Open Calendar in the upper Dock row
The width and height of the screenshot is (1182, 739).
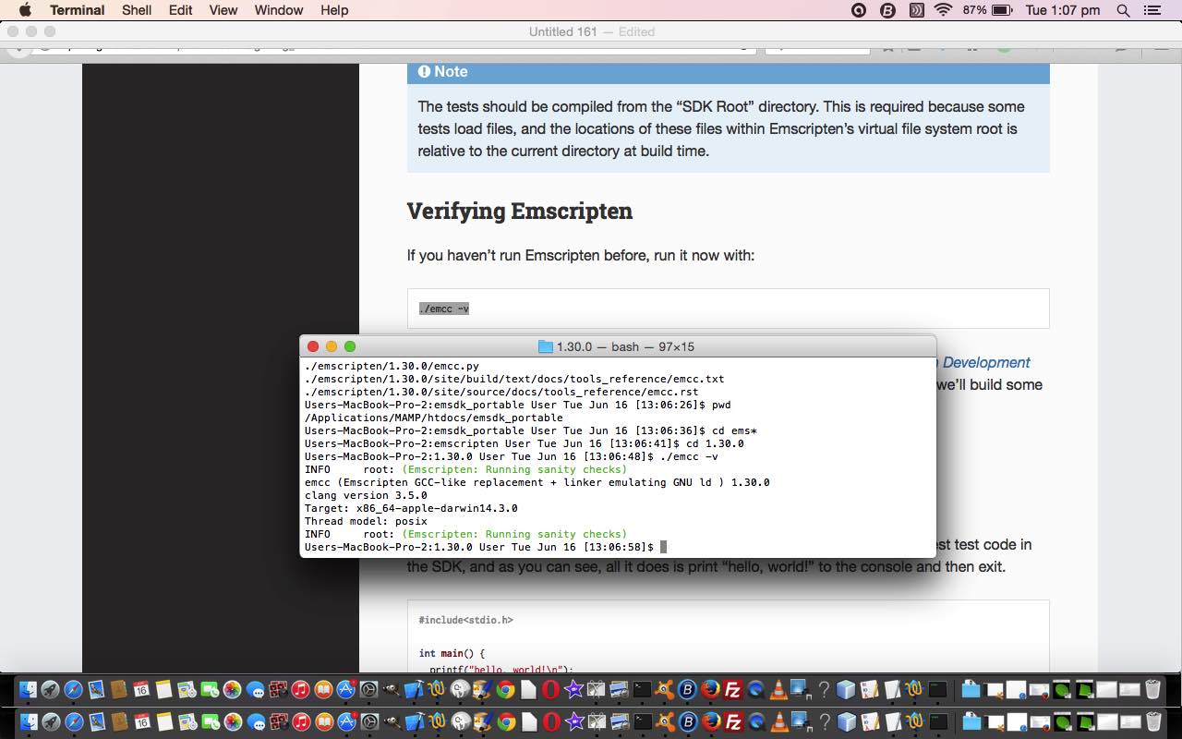[141, 689]
